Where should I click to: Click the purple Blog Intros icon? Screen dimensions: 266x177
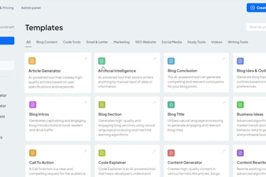click(32, 104)
